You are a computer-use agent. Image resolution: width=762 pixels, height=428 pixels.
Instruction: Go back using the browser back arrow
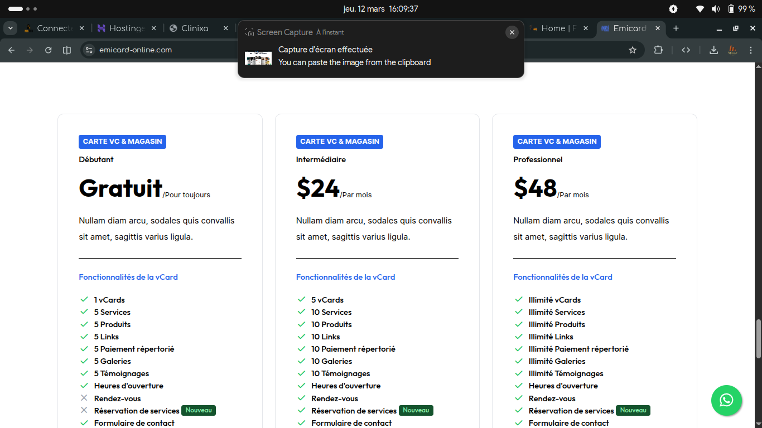tap(12, 50)
